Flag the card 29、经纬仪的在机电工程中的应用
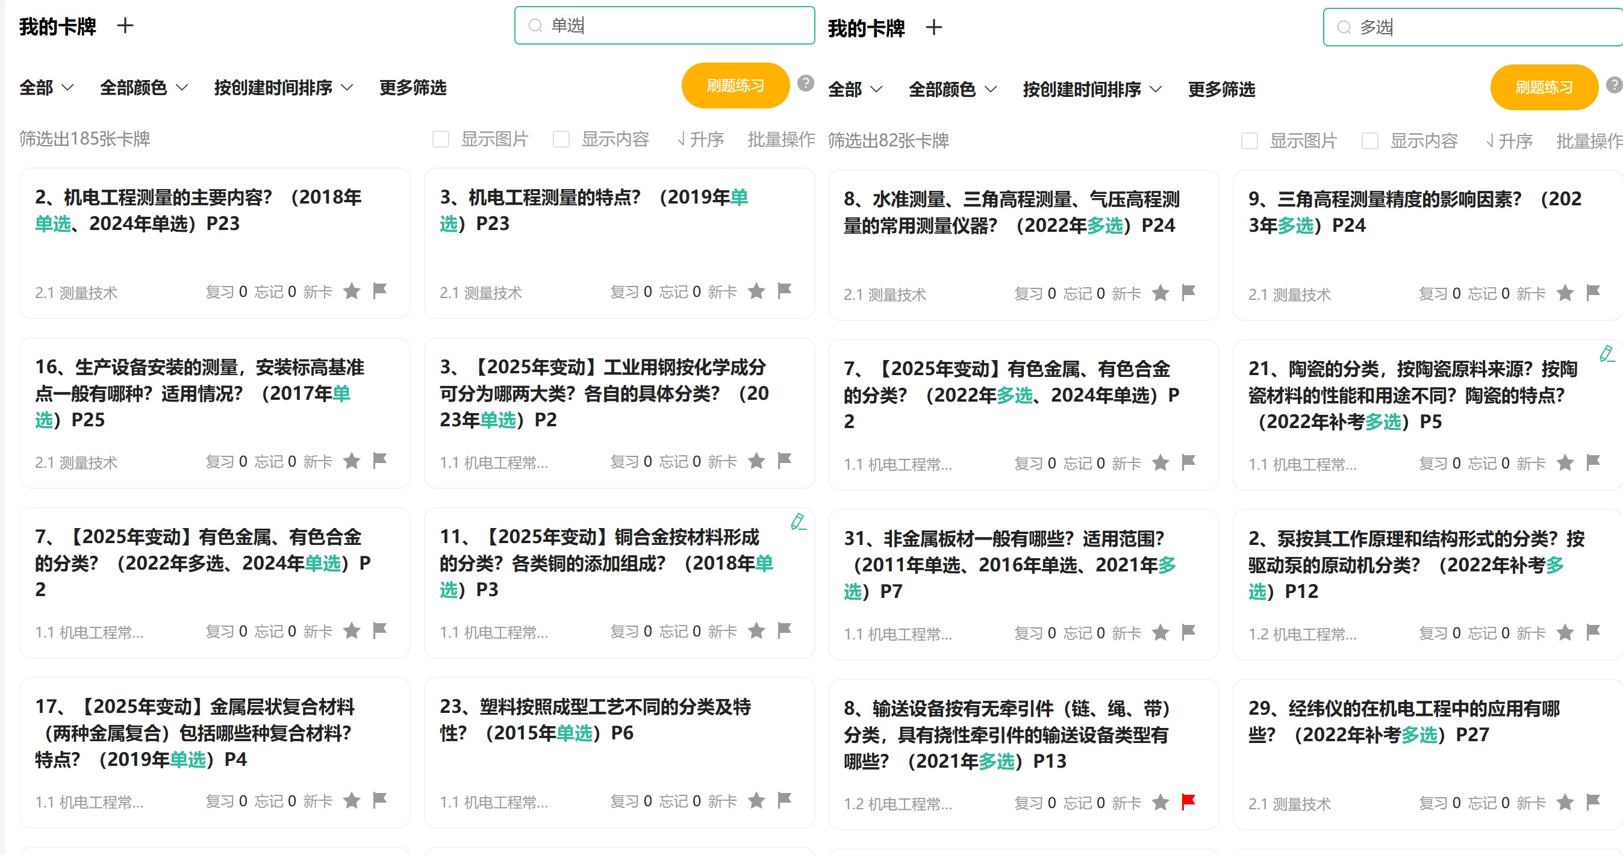This screenshot has height=855, width=1623. click(1593, 802)
